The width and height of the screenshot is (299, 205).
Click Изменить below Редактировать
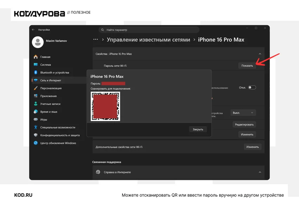[x=247, y=134]
